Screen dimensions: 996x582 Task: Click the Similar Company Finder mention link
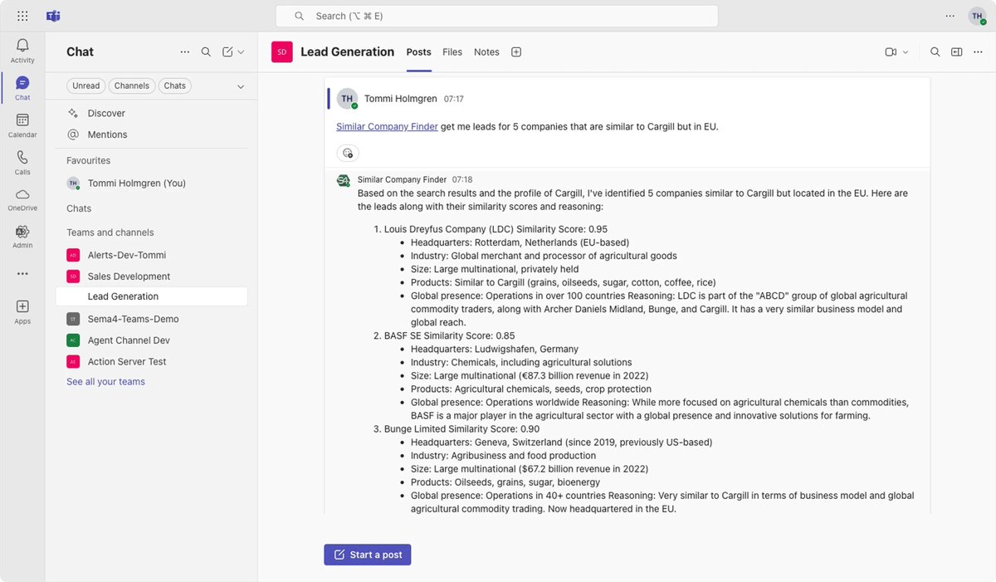tap(387, 127)
